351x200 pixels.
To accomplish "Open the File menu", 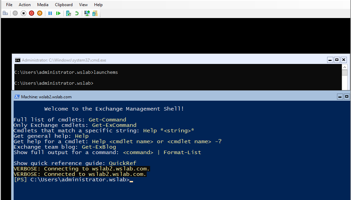I will 9,5.
